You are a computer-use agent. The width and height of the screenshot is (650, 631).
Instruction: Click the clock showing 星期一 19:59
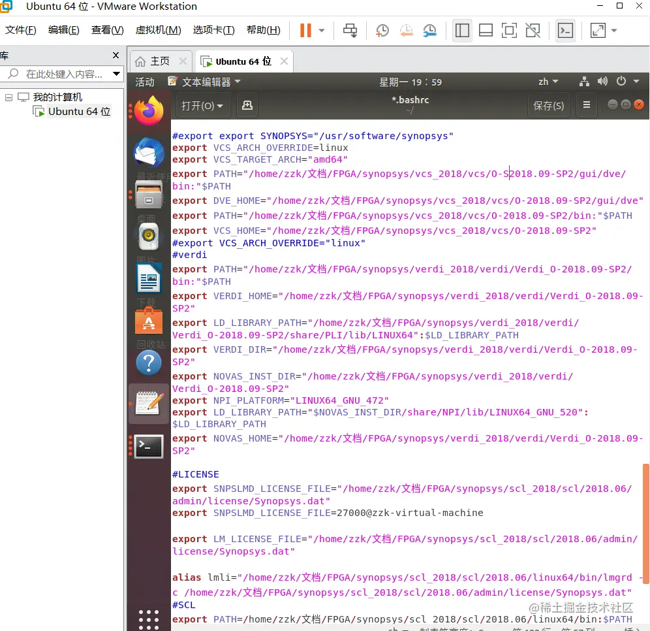click(x=410, y=82)
